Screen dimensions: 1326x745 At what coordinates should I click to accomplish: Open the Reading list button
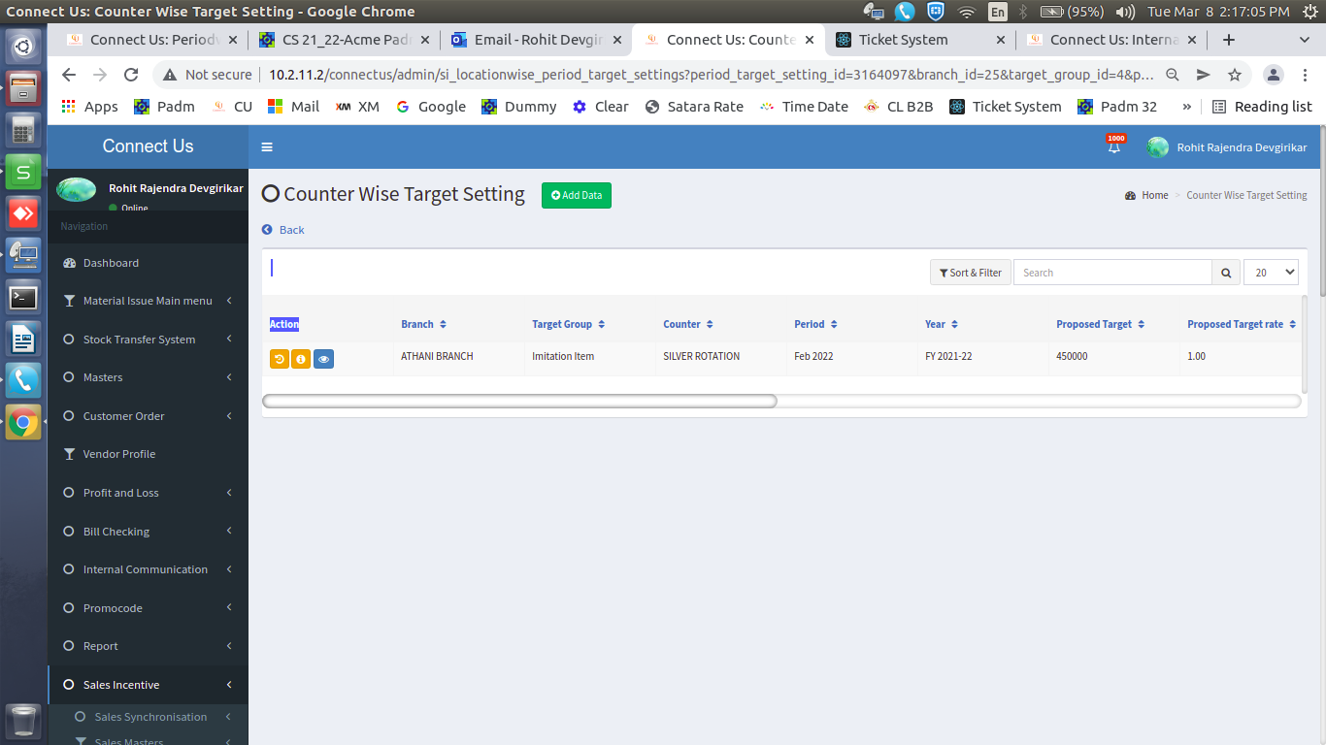click(1262, 107)
